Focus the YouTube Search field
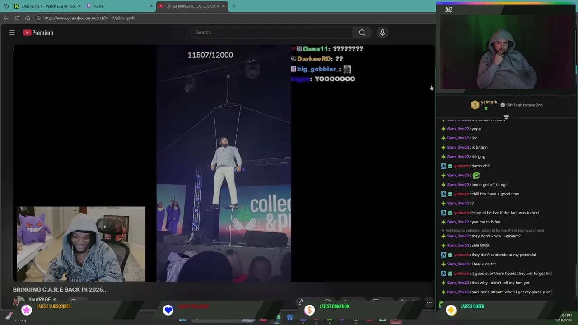578x325 pixels. pyautogui.click(x=272, y=32)
